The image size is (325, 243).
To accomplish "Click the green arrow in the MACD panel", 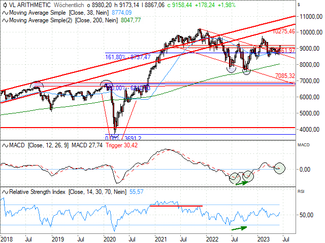I will (242, 183).
